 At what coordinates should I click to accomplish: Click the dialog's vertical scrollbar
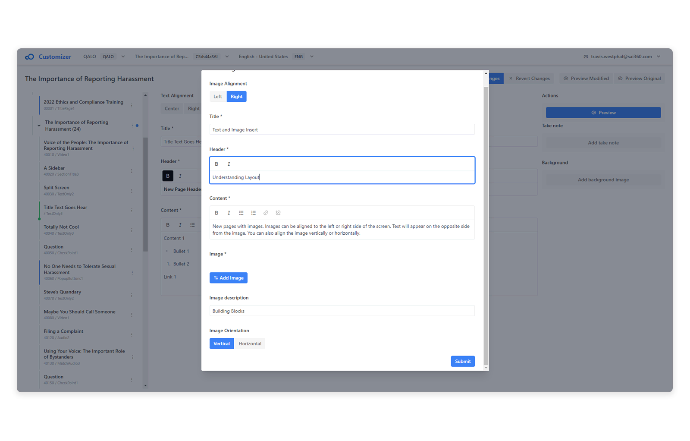(486, 216)
